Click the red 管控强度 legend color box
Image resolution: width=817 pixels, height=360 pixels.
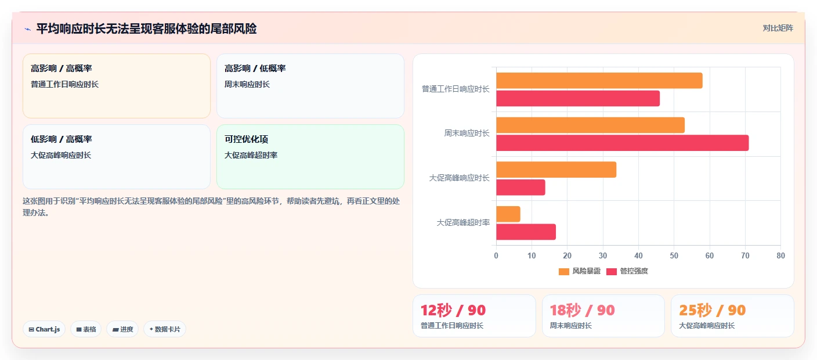[612, 271]
